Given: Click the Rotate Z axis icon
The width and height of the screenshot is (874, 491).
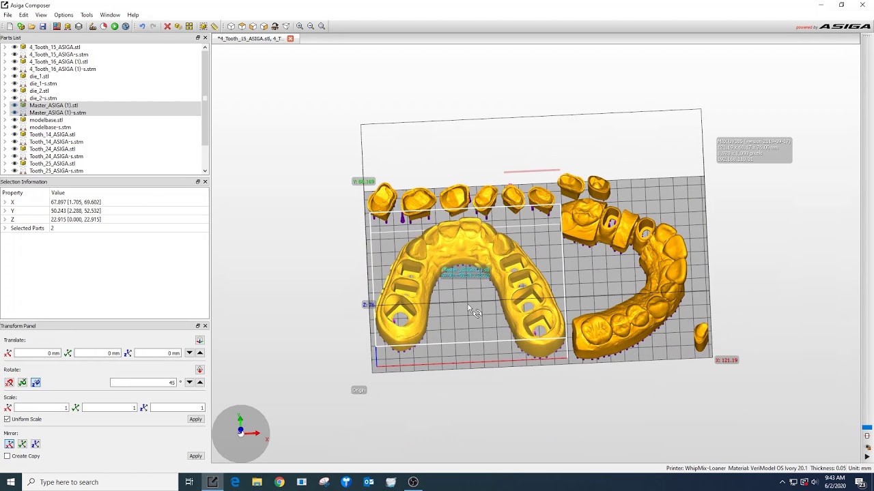Looking at the screenshot, I should tap(36, 383).
